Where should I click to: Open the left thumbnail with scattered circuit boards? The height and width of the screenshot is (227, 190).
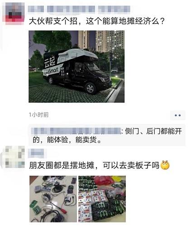(x=53, y=199)
